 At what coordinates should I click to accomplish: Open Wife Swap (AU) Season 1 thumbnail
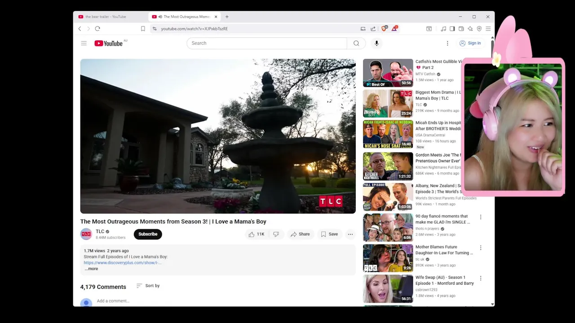point(388,288)
